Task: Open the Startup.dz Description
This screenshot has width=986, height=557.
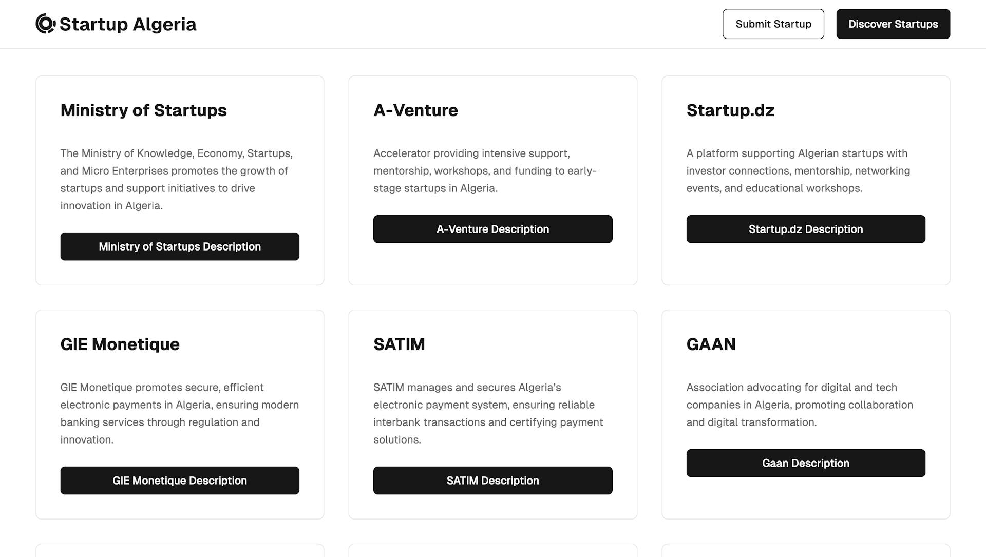Action: coord(805,229)
